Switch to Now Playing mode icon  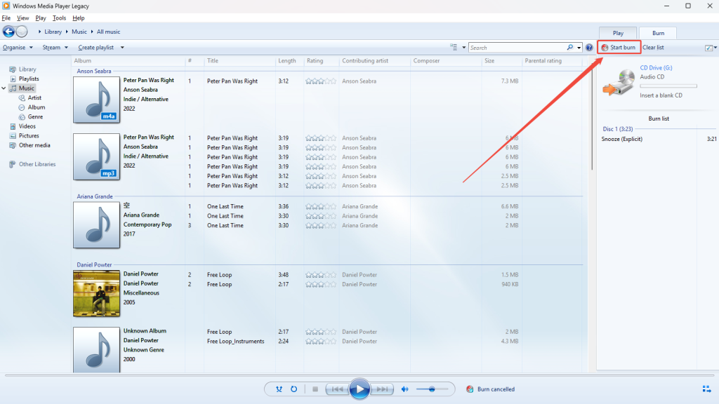pos(706,389)
